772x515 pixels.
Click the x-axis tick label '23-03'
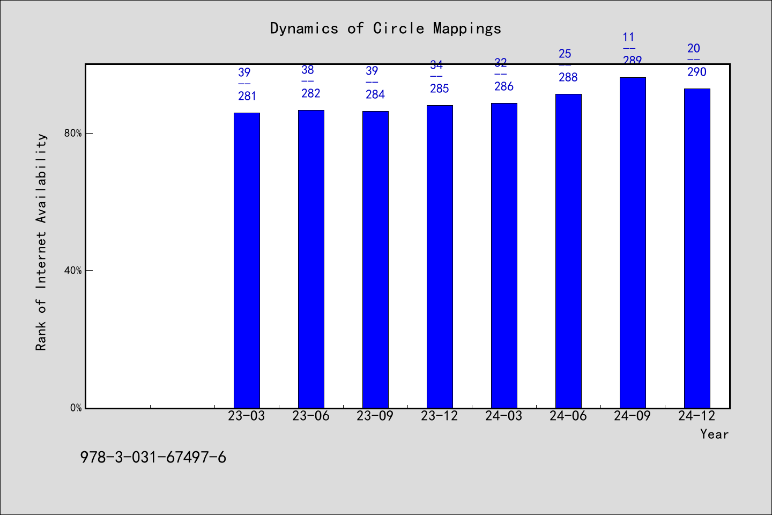click(247, 416)
